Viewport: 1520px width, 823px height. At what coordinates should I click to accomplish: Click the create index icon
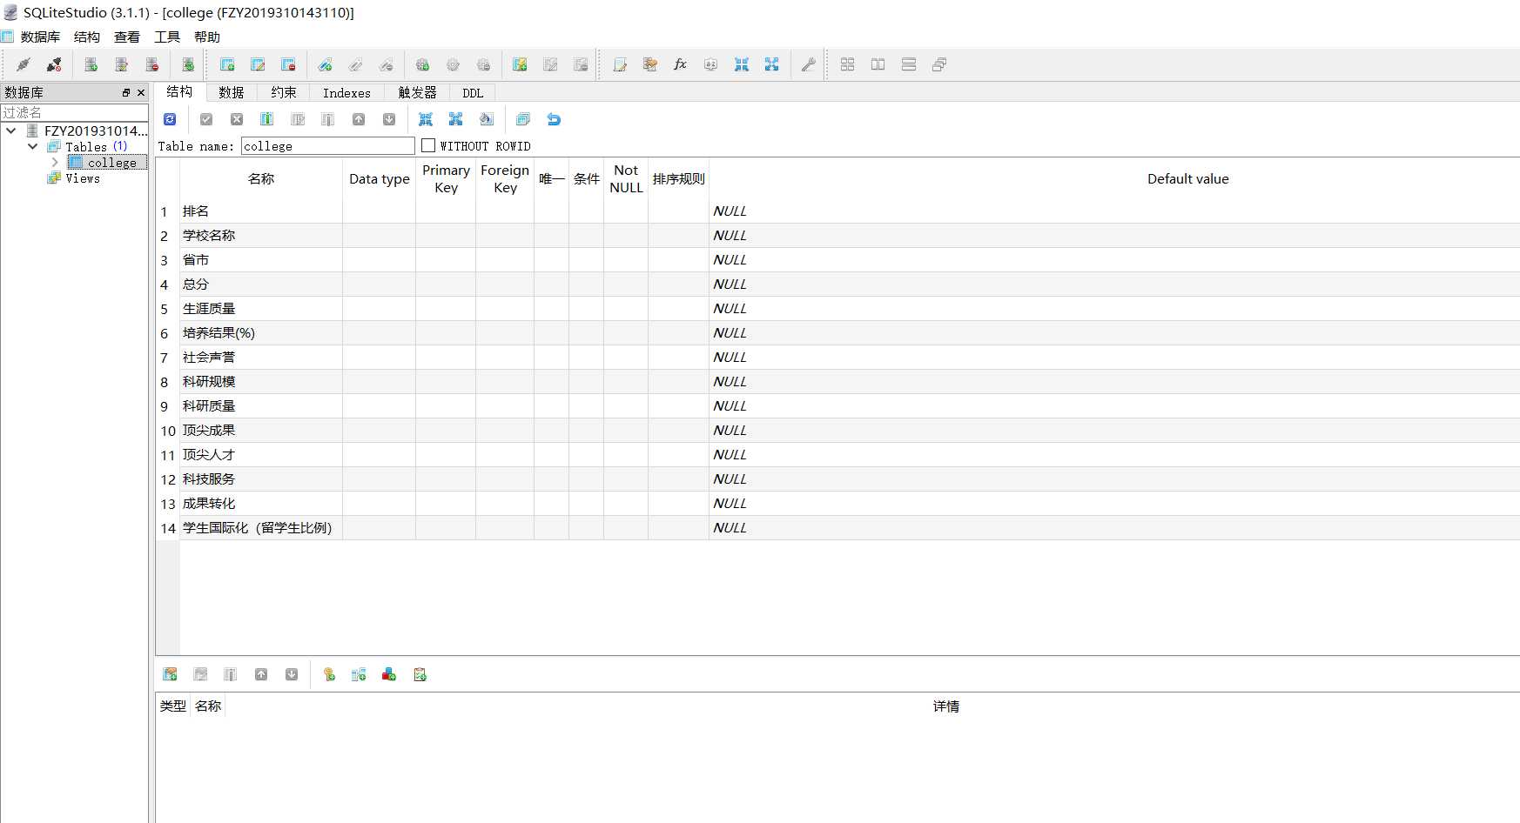[x=325, y=64]
